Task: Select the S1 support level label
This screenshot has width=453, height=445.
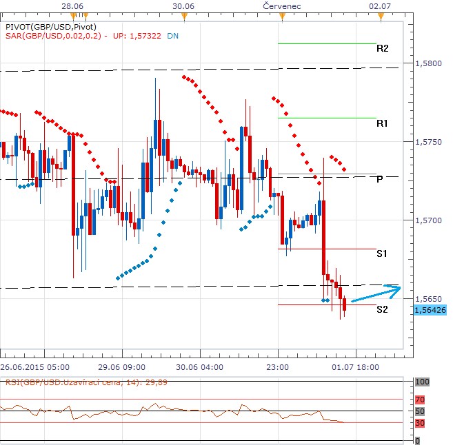Action: (x=382, y=254)
